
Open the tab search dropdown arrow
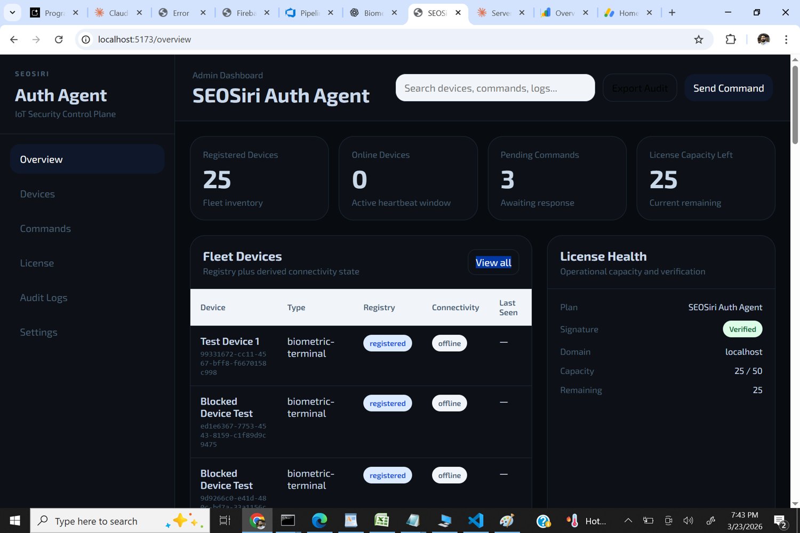coord(12,12)
